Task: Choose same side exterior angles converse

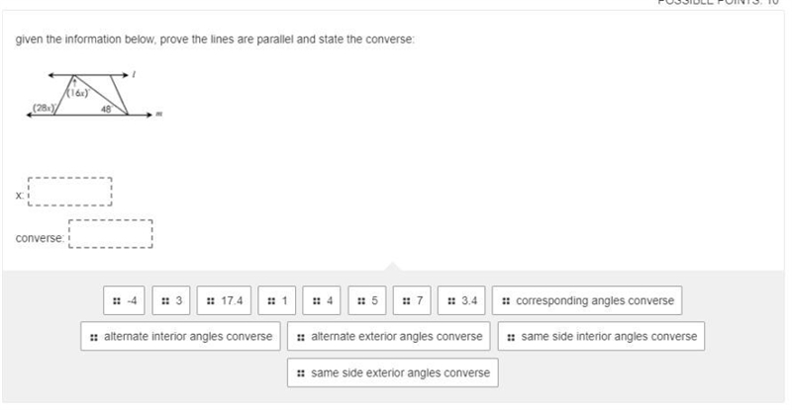Action: point(393,372)
